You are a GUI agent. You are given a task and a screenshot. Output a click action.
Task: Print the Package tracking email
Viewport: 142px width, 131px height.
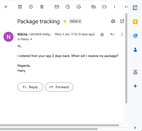pyautogui.click(x=113, y=21)
